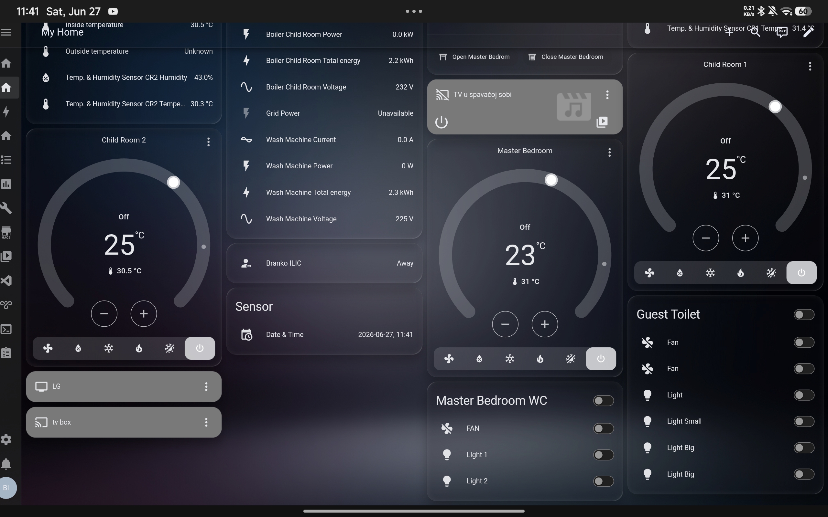Screen dimensions: 828x517
Task: Click the Child Room 1 temperature dial handle
Action: (775, 107)
